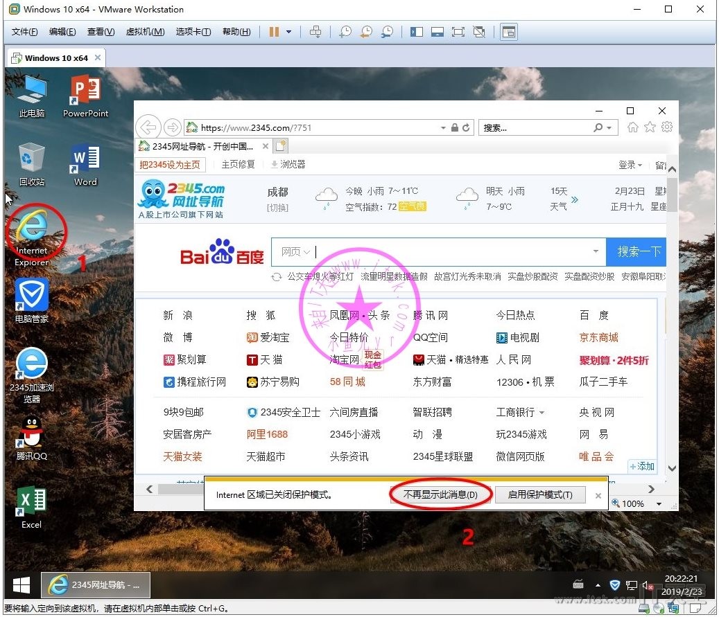The height and width of the screenshot is (617, 719).
Task: Go back in Internet Explorer
Action: [148, 127]
